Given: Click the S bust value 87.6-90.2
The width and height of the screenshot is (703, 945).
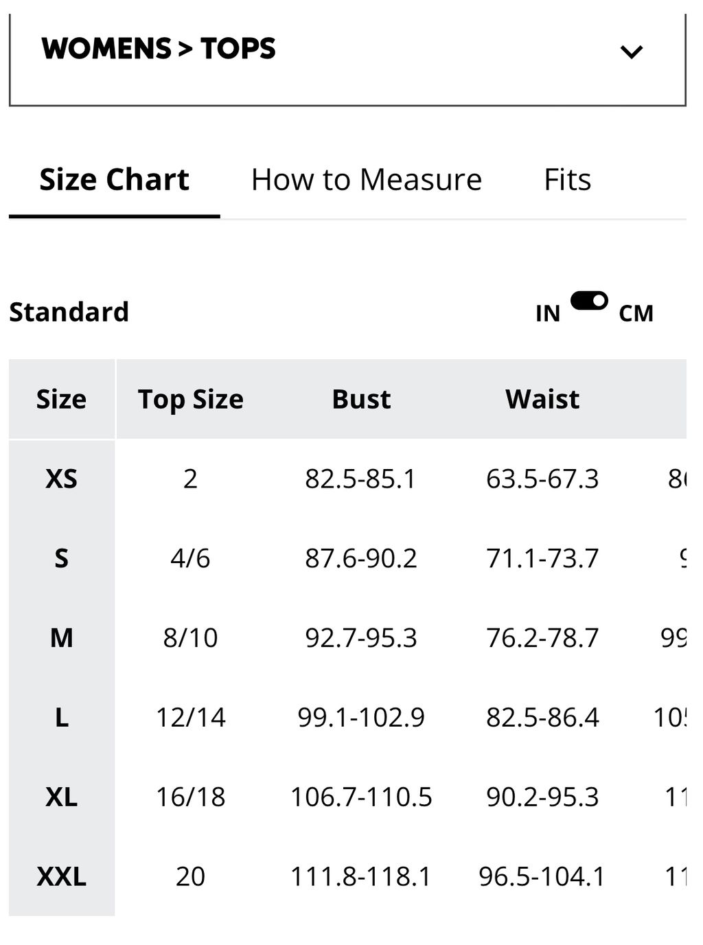Looking at the screenshot, I should 361,558.
